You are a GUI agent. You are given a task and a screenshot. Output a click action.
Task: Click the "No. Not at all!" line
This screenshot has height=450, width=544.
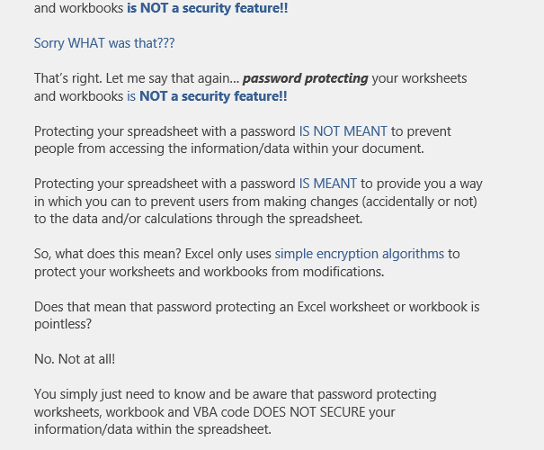point(75,359)
